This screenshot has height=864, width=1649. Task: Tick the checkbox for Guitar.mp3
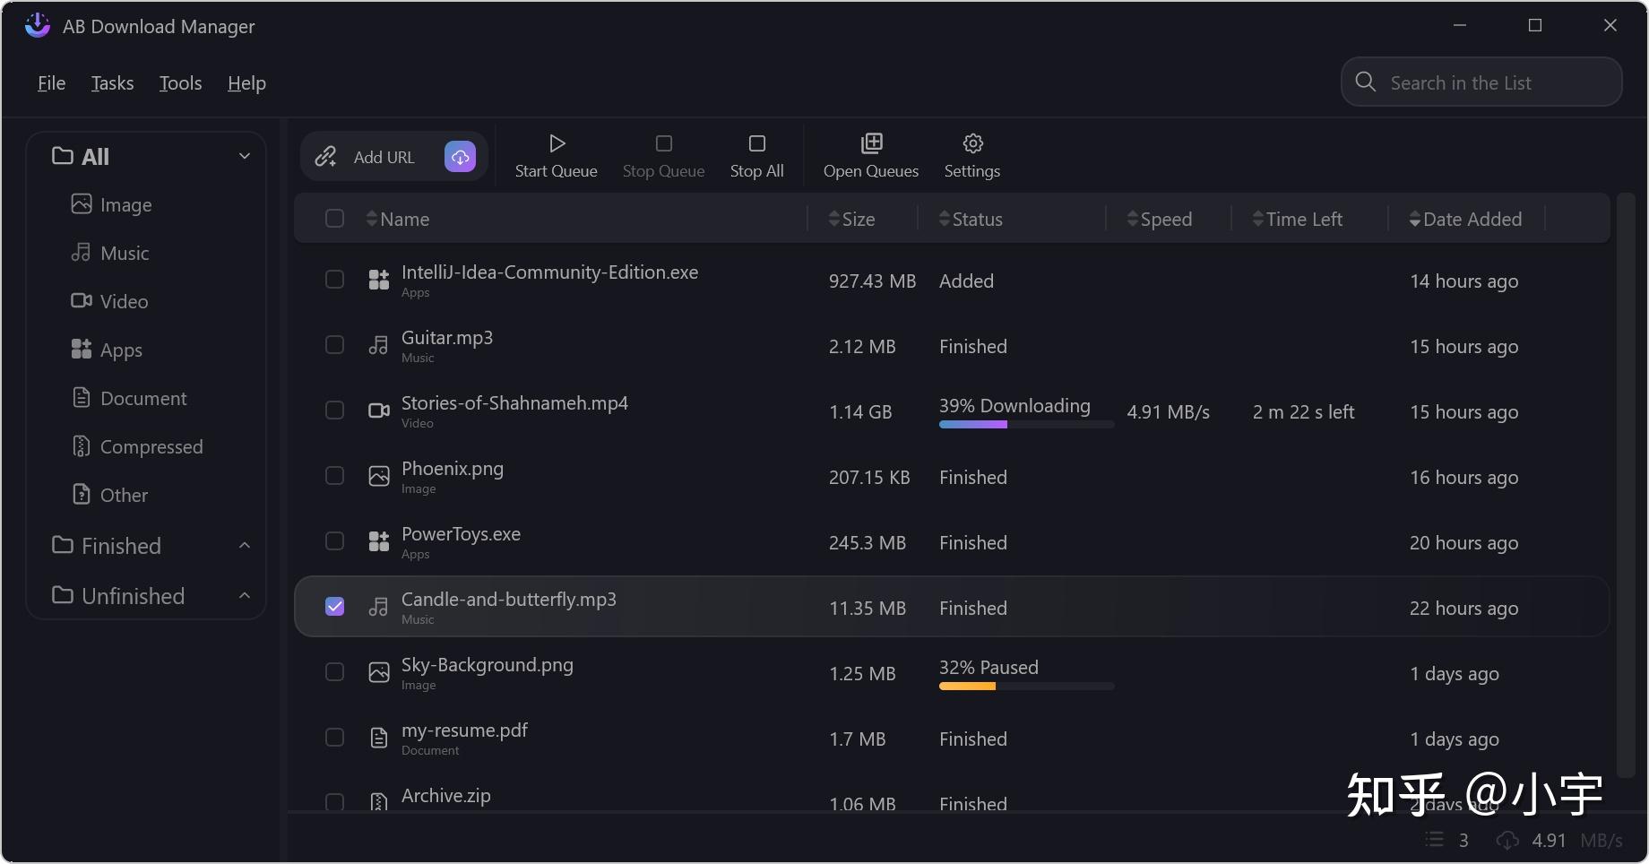point(334,345)
